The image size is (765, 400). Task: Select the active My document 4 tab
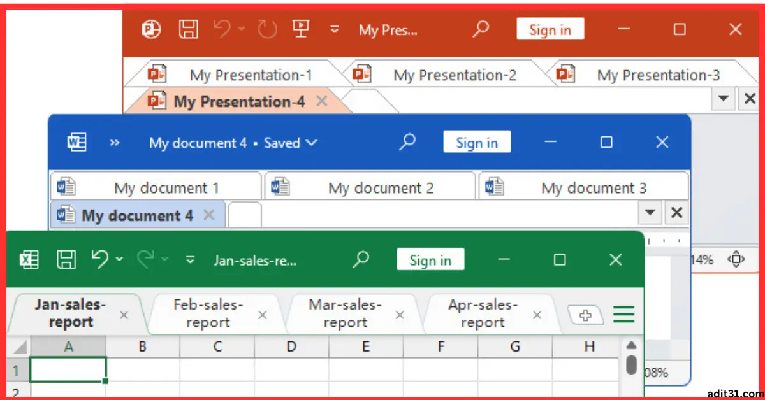click(137, 215)
